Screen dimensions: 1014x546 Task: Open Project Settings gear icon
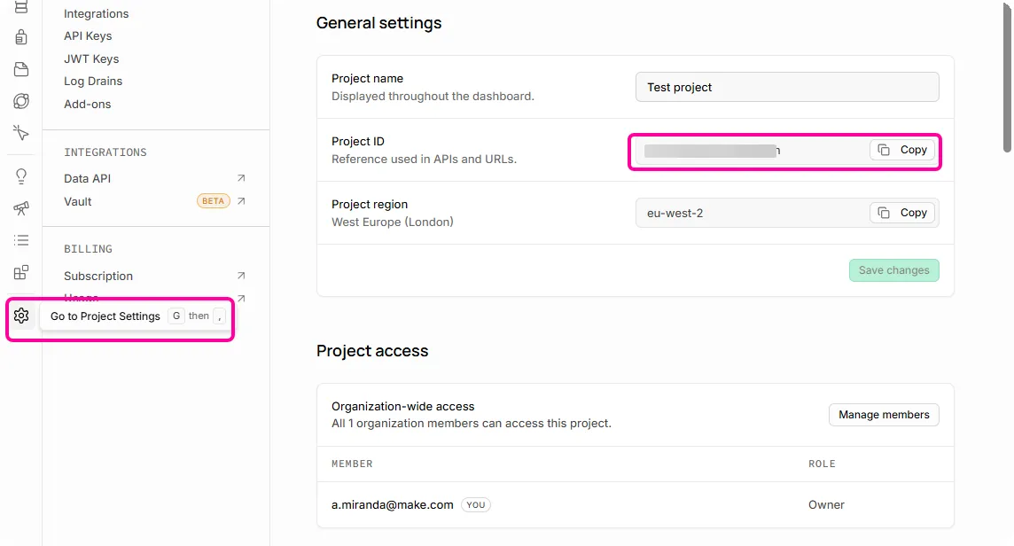click(x=21, y=316)
